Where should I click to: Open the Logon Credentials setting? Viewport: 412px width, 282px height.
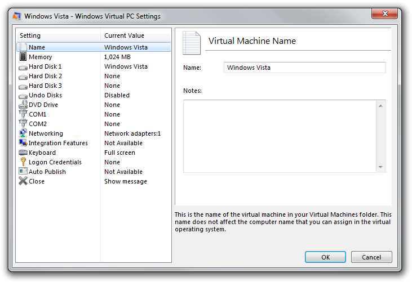[55, 162]
